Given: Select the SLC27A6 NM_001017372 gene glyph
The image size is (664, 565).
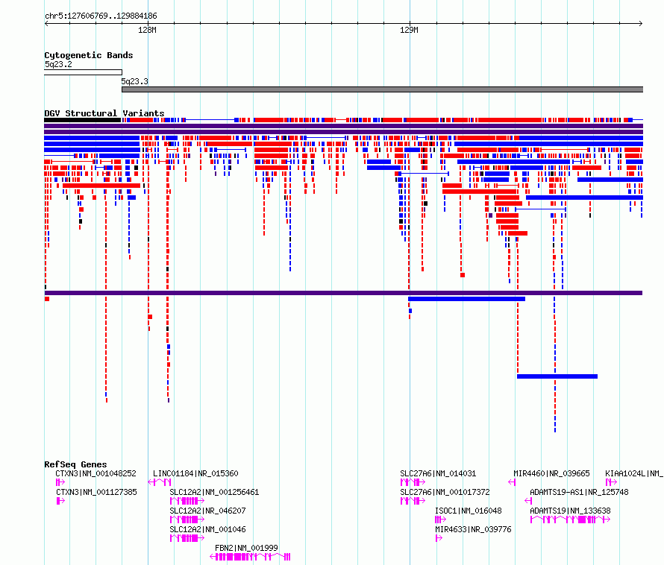Looking at the screenshot, I should coord(413,501).
